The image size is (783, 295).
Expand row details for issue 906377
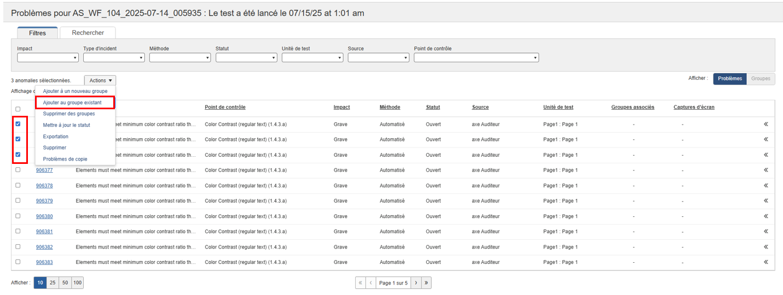[x=766, y=170]
